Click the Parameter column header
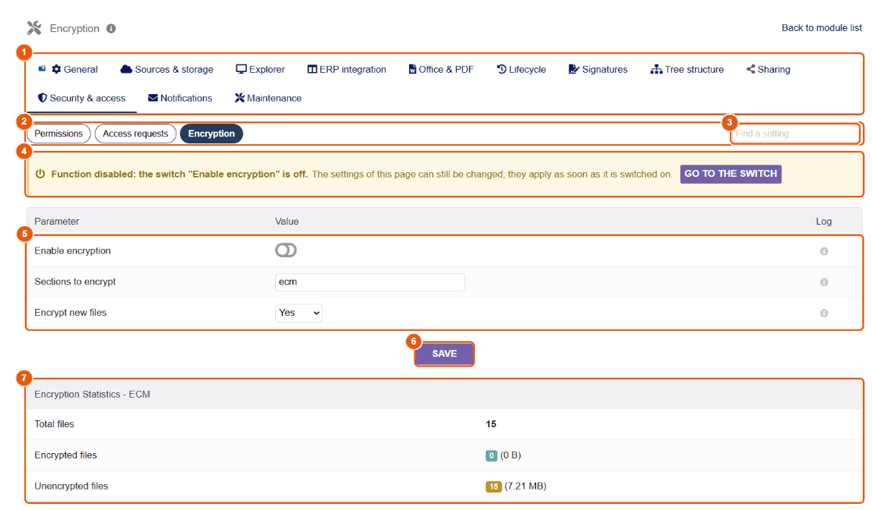This screenshot has height=510, width=872. click(x=57, y=222)
